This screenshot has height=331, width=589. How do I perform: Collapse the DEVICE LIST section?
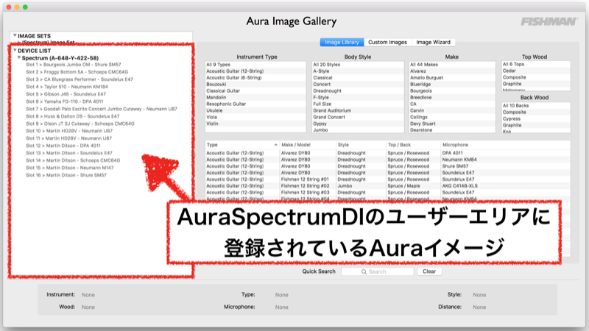[x=15, y=50]
